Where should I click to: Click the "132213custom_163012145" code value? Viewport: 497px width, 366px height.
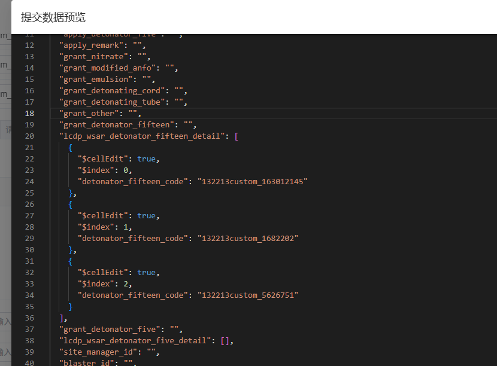[252, 182]
